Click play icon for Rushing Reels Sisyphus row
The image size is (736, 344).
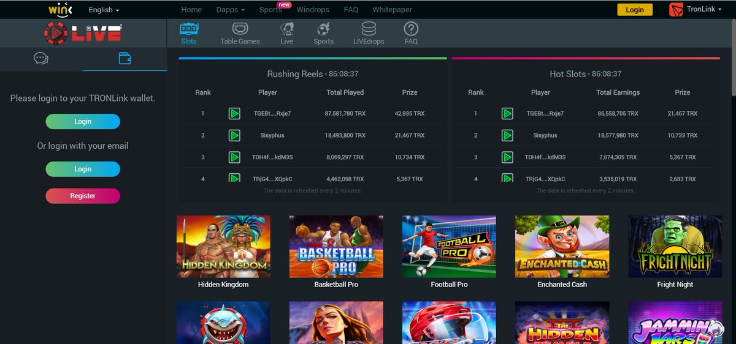click(x=234, y=135)
